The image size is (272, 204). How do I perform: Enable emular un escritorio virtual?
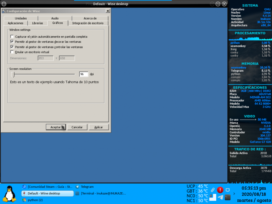[x=12, y=52]
